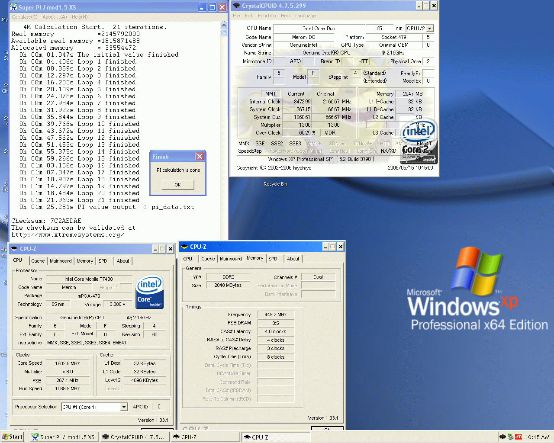Open the Calculate(C) menu in Super PI
The height and width of the screenshot is (443, 554).
tap(25, 17)
